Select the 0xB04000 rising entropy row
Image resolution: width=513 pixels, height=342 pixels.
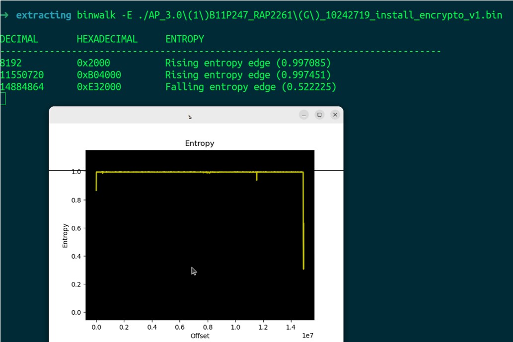(149, 75)
